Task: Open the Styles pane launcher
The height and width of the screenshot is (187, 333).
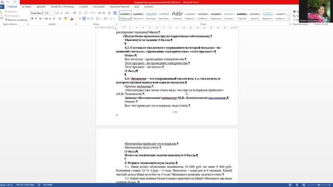Action: 290,24
